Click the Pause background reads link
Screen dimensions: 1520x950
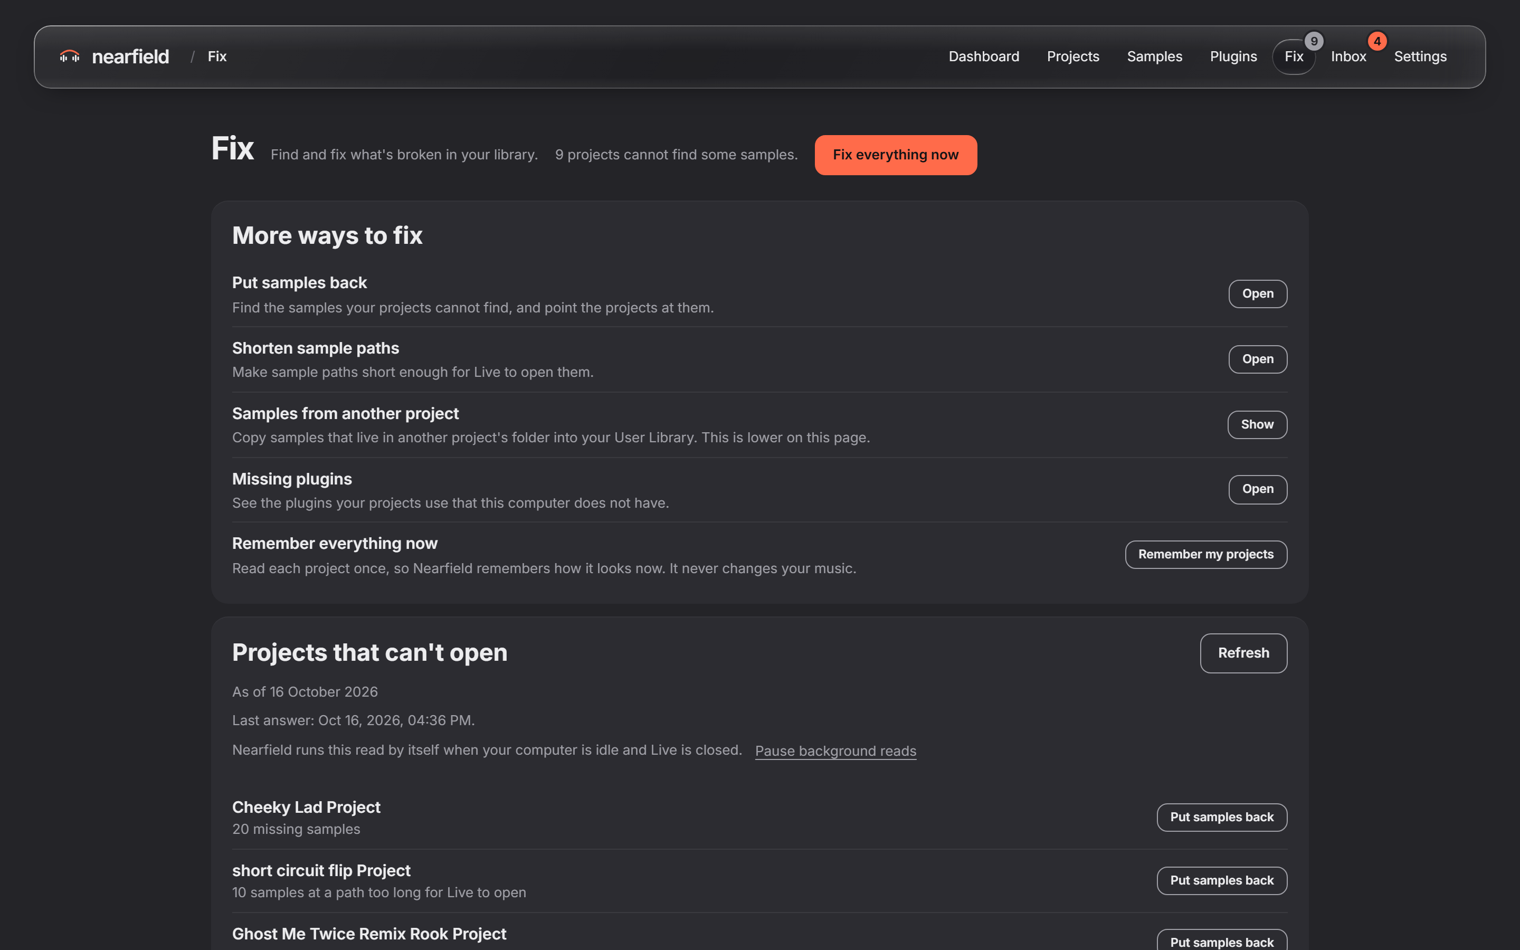(x=835, y=751)
